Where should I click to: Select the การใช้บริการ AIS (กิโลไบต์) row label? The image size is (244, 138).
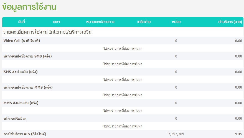tap(25, 134)
